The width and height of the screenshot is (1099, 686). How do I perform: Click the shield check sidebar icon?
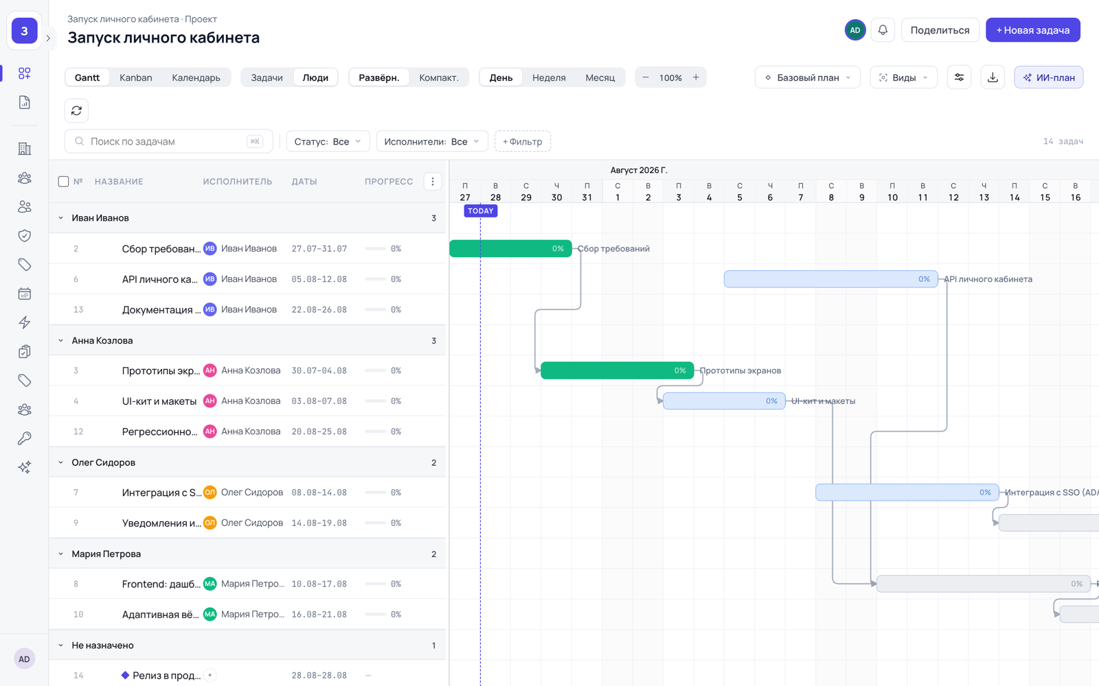point(25,235)
